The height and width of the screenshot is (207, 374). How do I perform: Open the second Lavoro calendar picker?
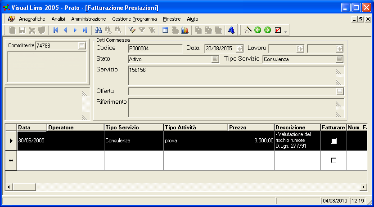339,48
